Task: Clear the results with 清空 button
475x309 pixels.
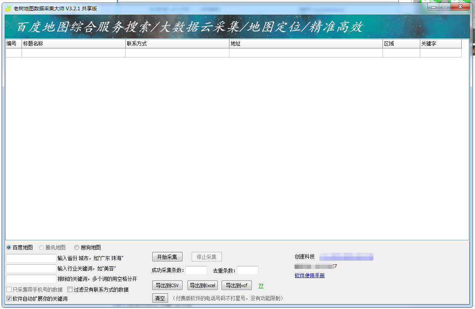Action: click(x=160, y=298)
